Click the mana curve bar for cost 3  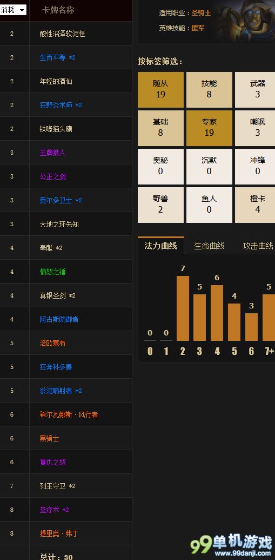[200, 318]
